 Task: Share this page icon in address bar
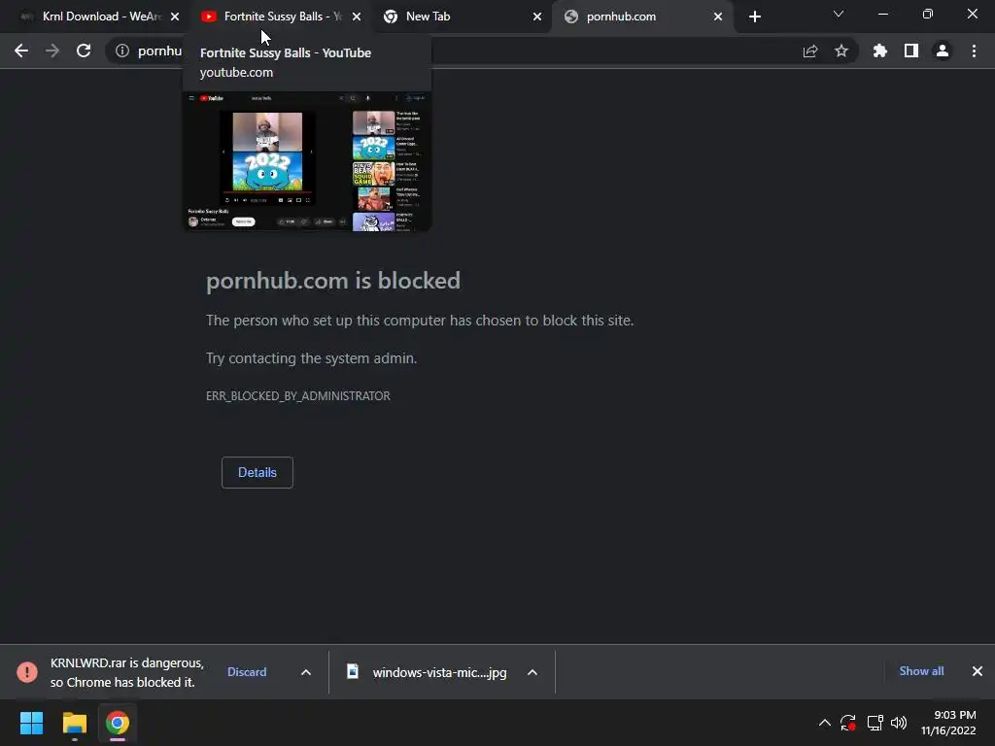(810, 51)
